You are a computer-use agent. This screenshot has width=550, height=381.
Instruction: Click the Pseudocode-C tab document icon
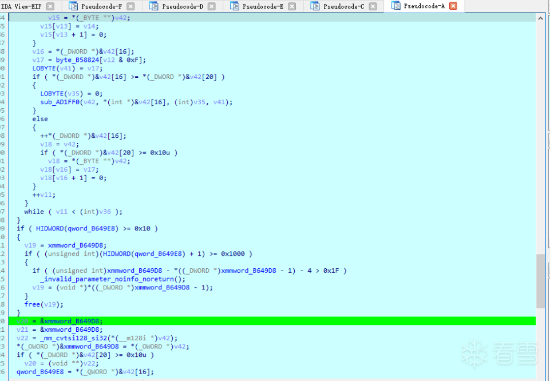[x=315, y=6]
